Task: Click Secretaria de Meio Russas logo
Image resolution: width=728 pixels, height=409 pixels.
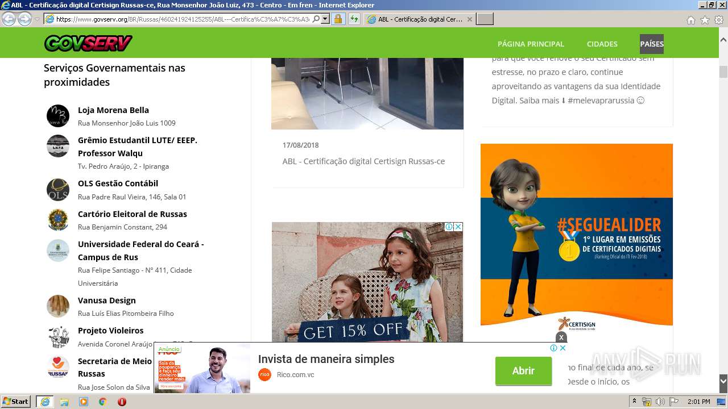Action: click(x=58, y=367)
